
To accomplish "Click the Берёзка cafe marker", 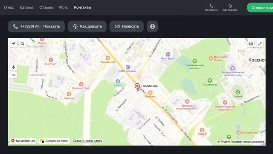I will [x=150, y=92].
